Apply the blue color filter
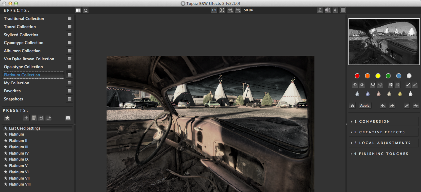The height and width of the screenshot is (192, 421). tap(399, 76)
